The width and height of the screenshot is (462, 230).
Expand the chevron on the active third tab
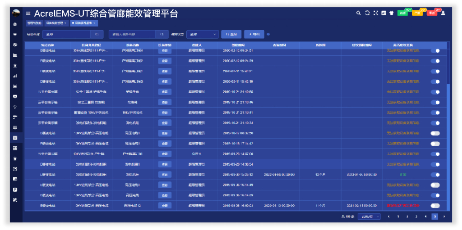click(95, 23)
